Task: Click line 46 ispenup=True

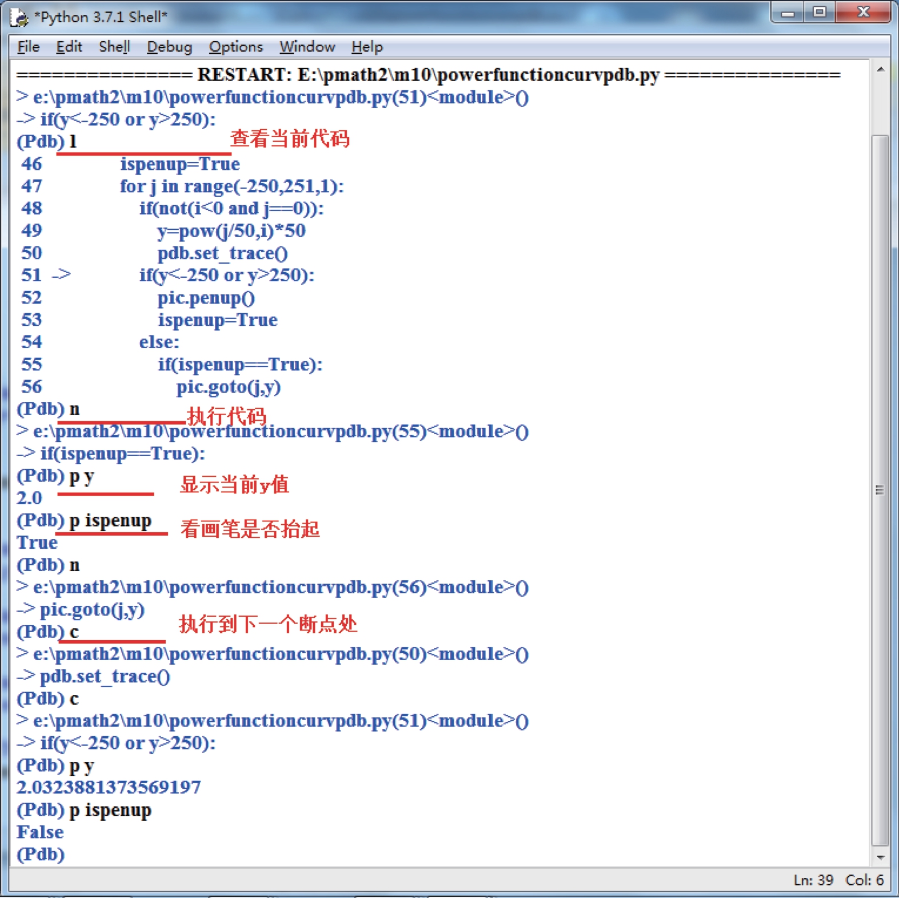Action: pyautogui.click(x=130, y=164)
